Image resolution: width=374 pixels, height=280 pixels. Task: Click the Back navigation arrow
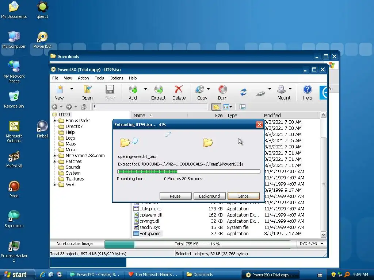[x=55, y=107]
